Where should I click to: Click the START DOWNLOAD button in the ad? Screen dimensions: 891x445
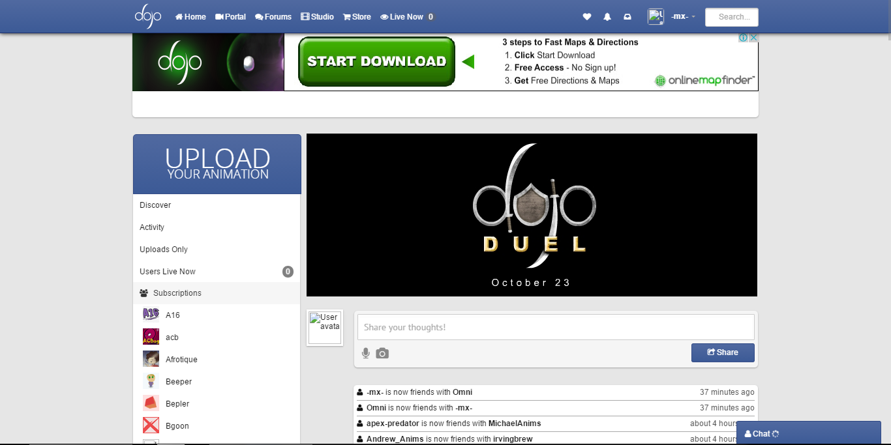point(376,61)
